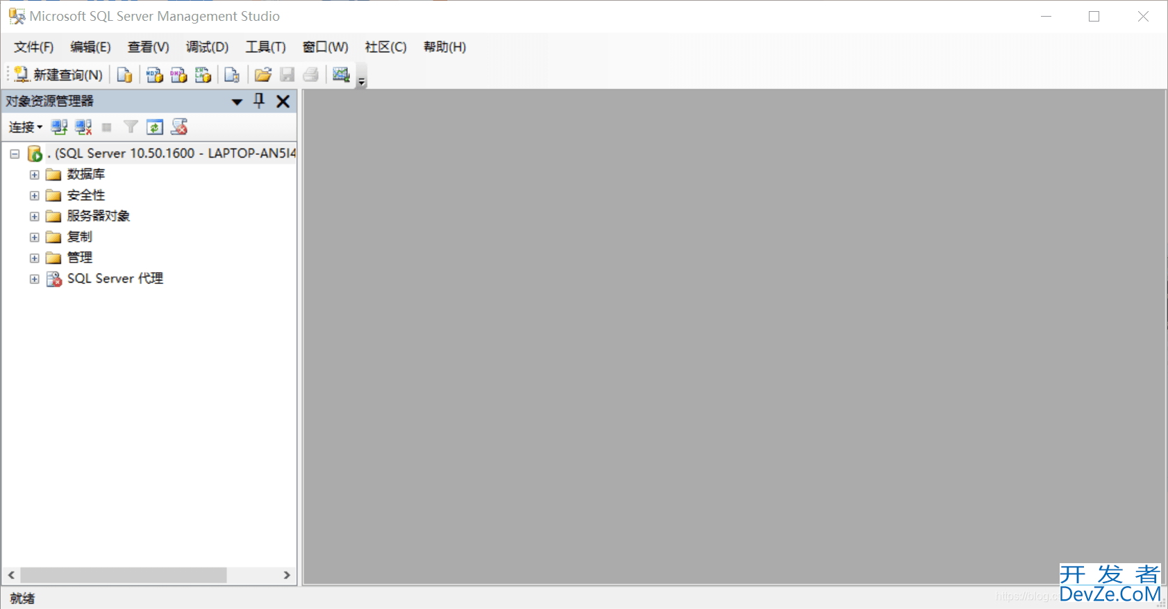Collapse the SQL Server 10.50.1600 server node
Viewport: 1168px width, 609px height.
click(15, 153)
